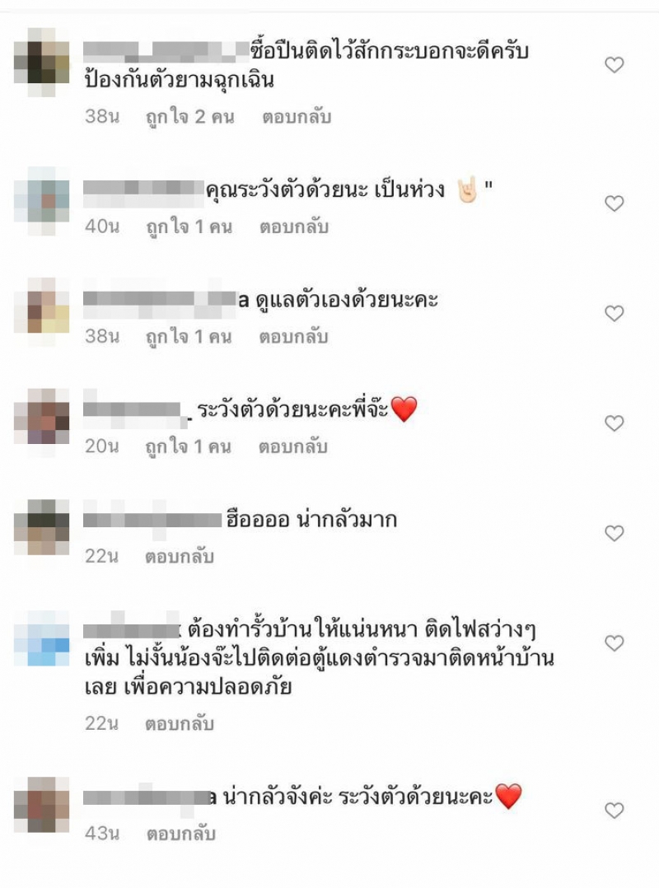
Task: Open likes on the 20-minute-old comment
Action: tap(189, 446)
